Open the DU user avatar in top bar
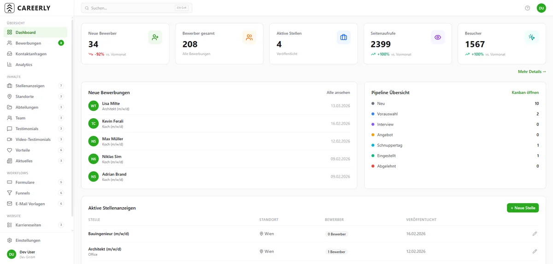 coord(541,8)
